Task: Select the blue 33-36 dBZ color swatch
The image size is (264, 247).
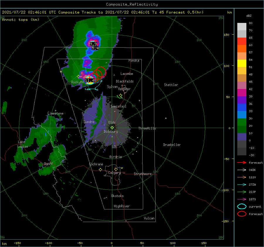Action: click(x=242, y=107)
